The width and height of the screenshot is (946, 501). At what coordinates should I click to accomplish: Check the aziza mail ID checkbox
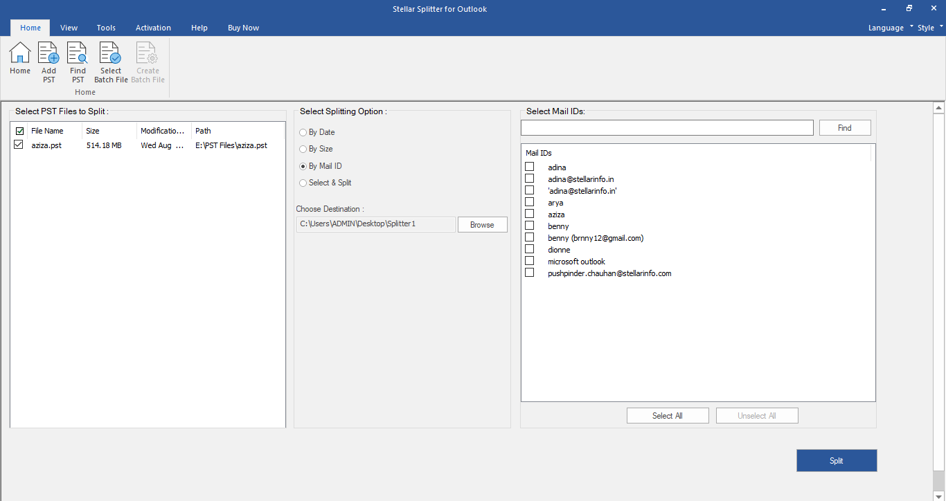(x=530, y=214)
